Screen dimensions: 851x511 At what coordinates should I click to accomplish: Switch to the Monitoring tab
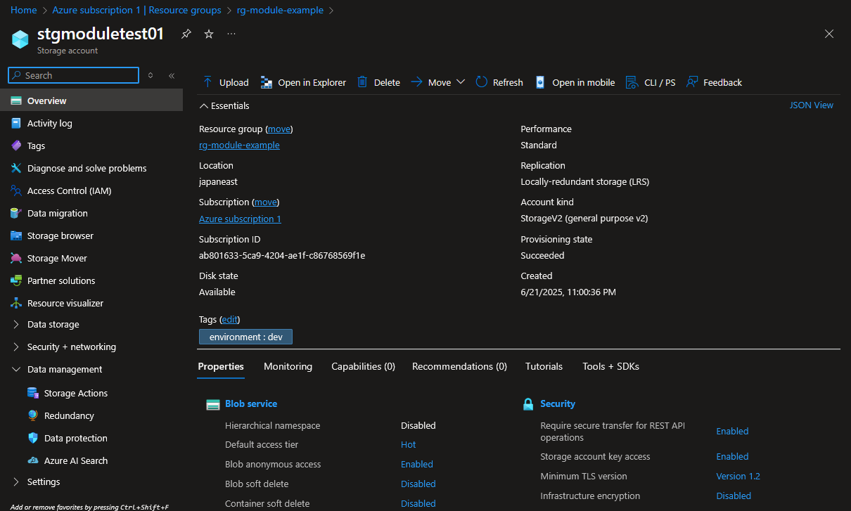click(288, 366)
